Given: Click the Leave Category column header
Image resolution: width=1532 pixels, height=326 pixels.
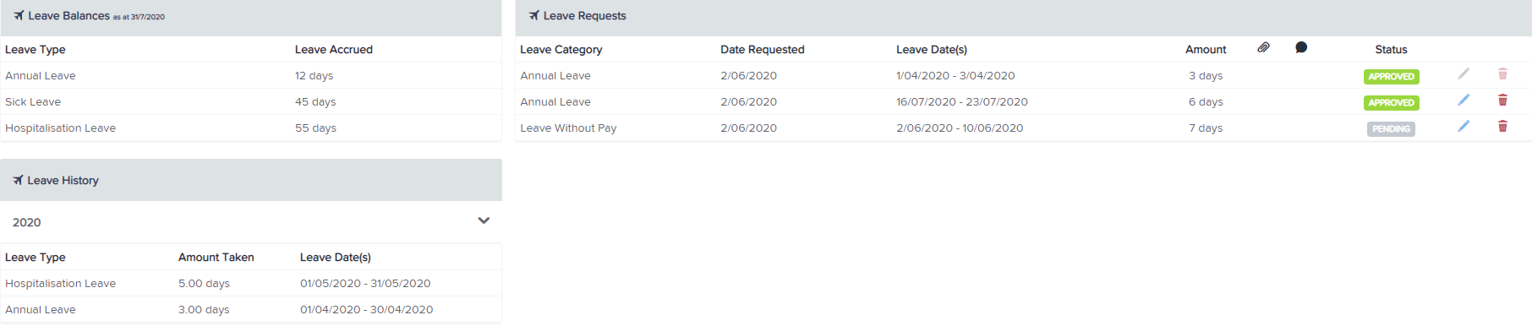Looking at the screenshot, I should (561, 49).
